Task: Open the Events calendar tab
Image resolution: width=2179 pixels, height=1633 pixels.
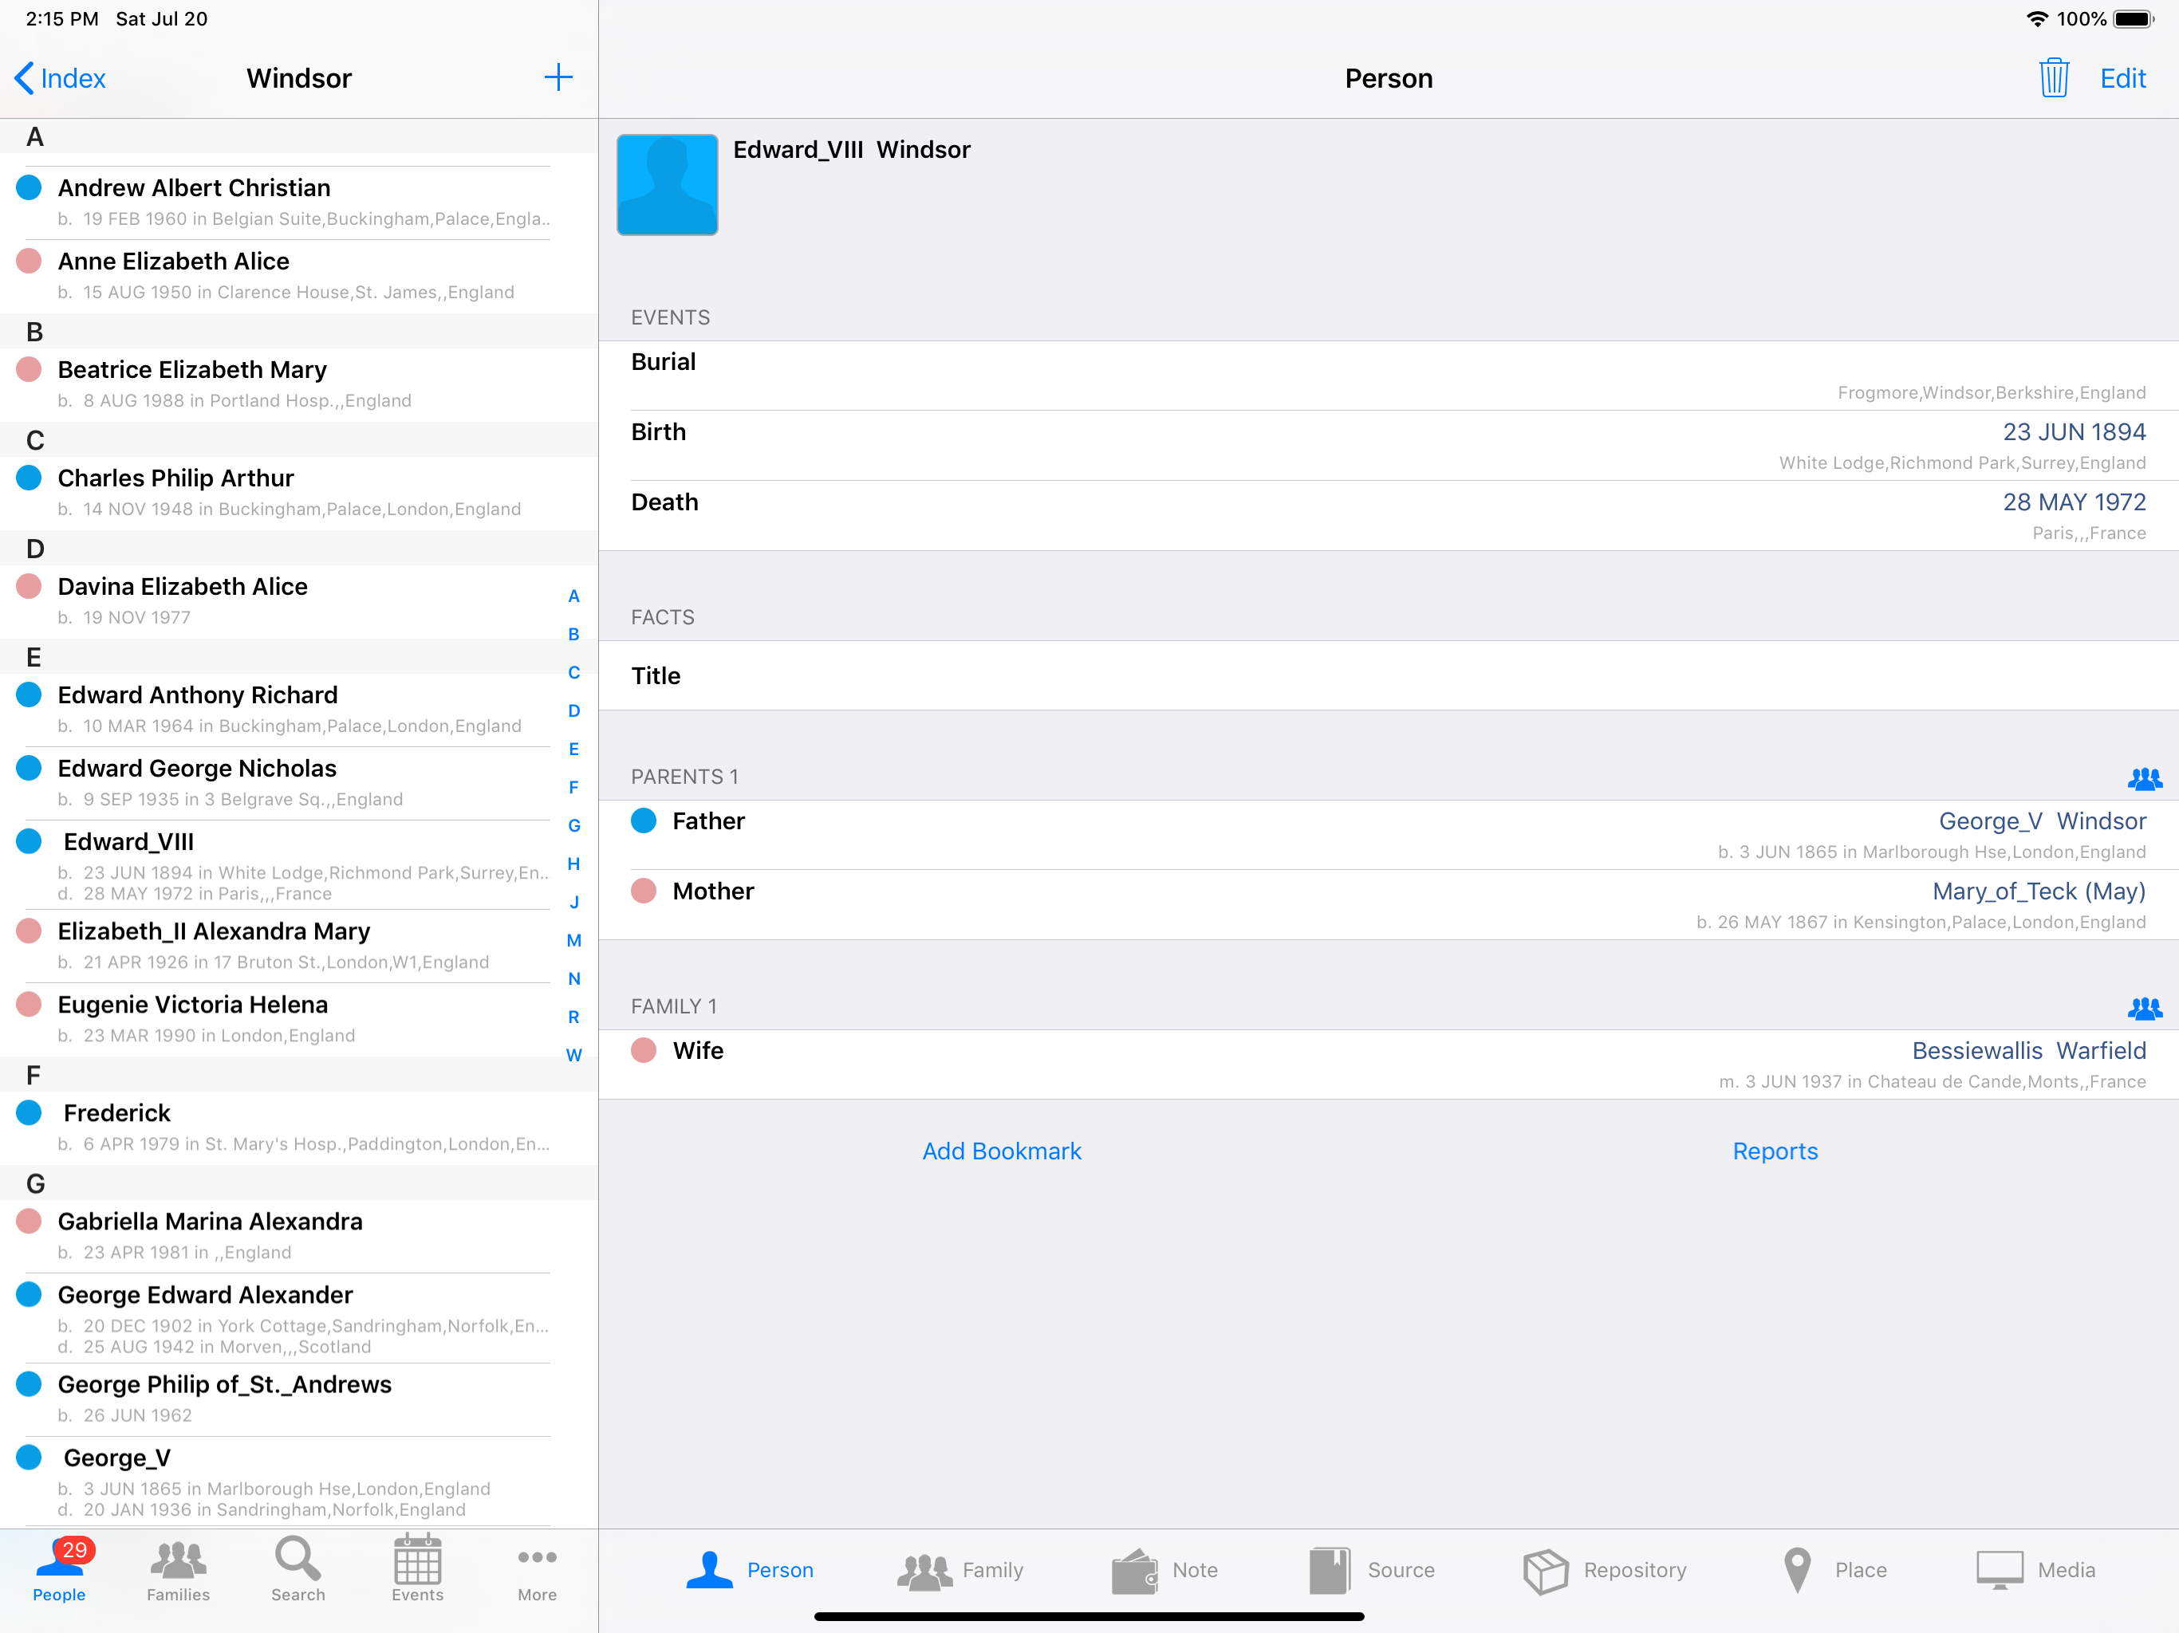Action: coord(418,1569)
